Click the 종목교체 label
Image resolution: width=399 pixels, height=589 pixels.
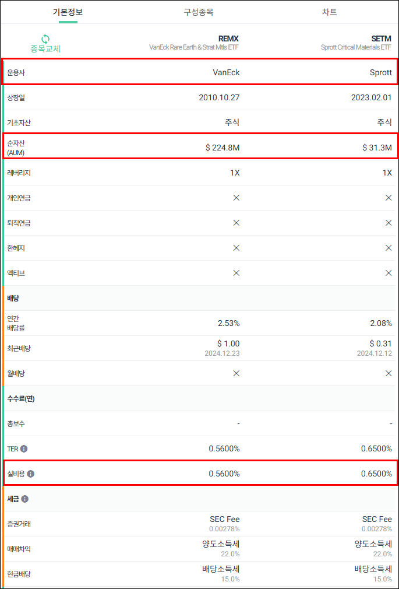(45, 49)
